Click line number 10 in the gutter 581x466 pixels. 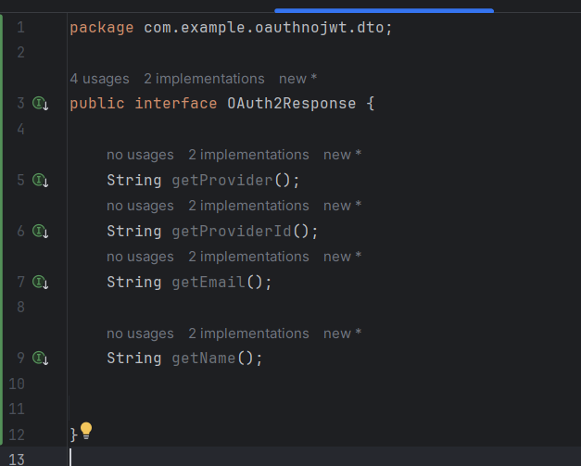point(17,384)
